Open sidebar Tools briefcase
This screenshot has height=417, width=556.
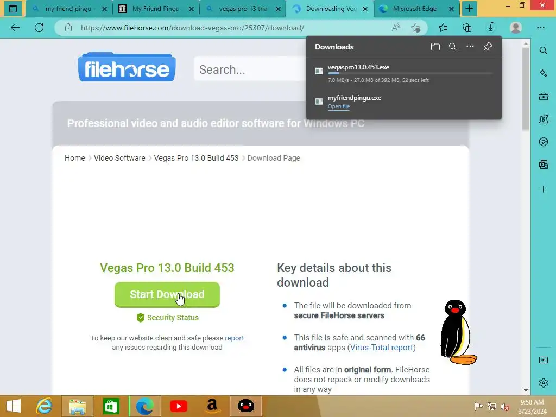coord(543,96)
